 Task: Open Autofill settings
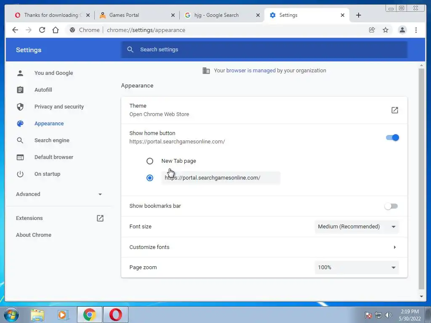[x=43, y=90]
